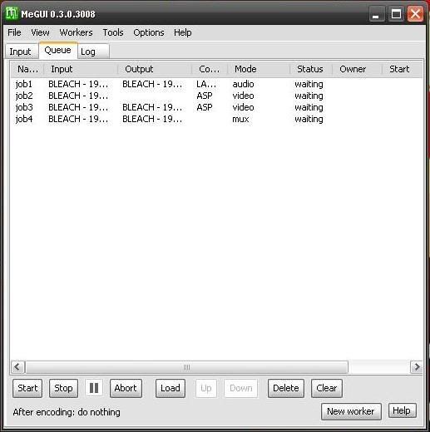Open the File menu
The height and width of the screenshot is (432, 430).
[x=14, y=32]
